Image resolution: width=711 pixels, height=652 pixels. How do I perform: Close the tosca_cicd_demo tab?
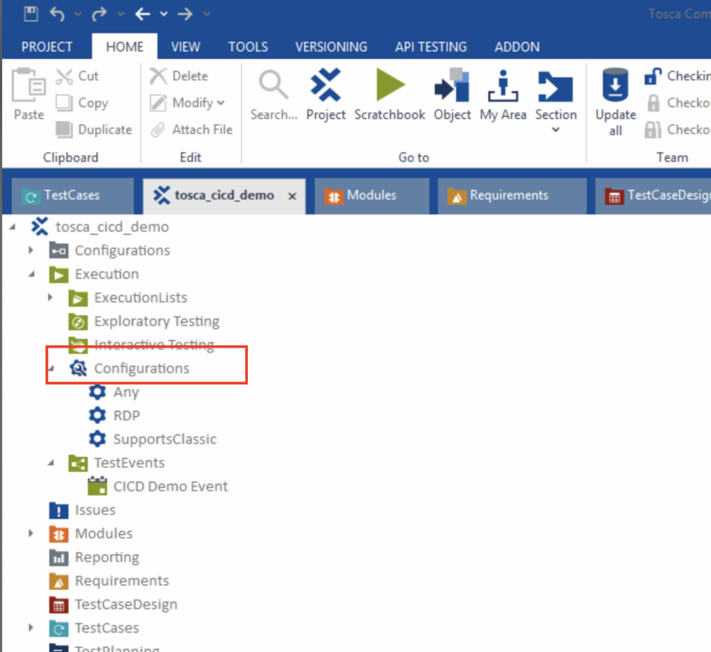292,196
